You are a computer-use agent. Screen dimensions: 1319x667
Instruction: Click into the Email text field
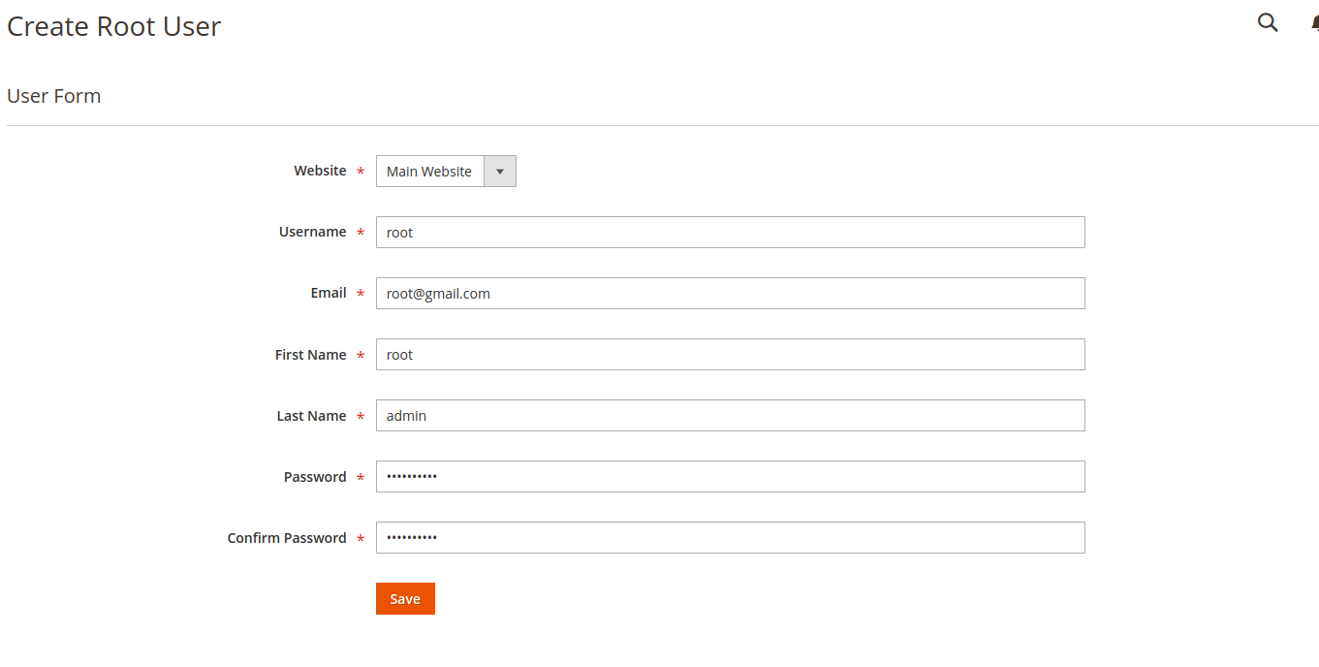pos(730,294)
